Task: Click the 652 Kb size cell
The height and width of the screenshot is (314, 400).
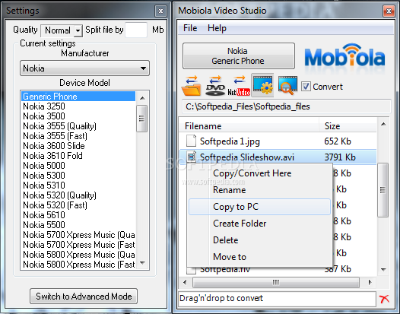Action: point(338,141)
